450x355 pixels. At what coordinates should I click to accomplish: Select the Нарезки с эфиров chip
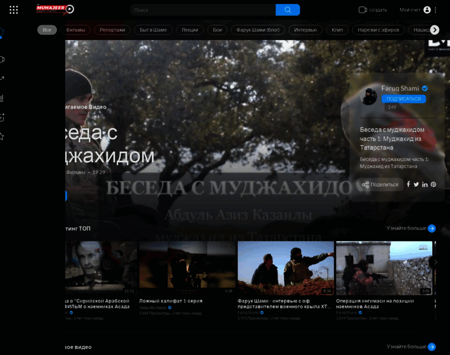coord(378,30)
